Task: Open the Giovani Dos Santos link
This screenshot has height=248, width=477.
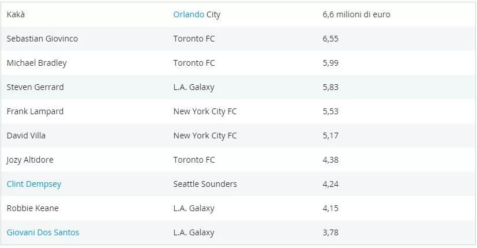Action: click(43, 232)
